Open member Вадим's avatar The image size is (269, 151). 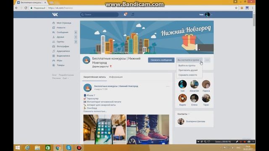tap(182, 98)
